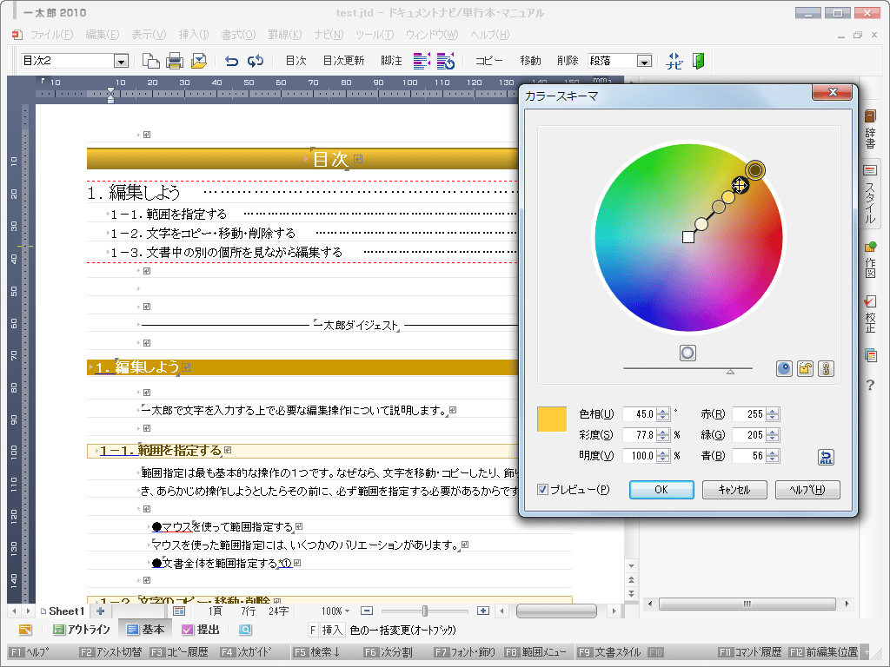Click the gray circle button under color wheel

(687, 353)
